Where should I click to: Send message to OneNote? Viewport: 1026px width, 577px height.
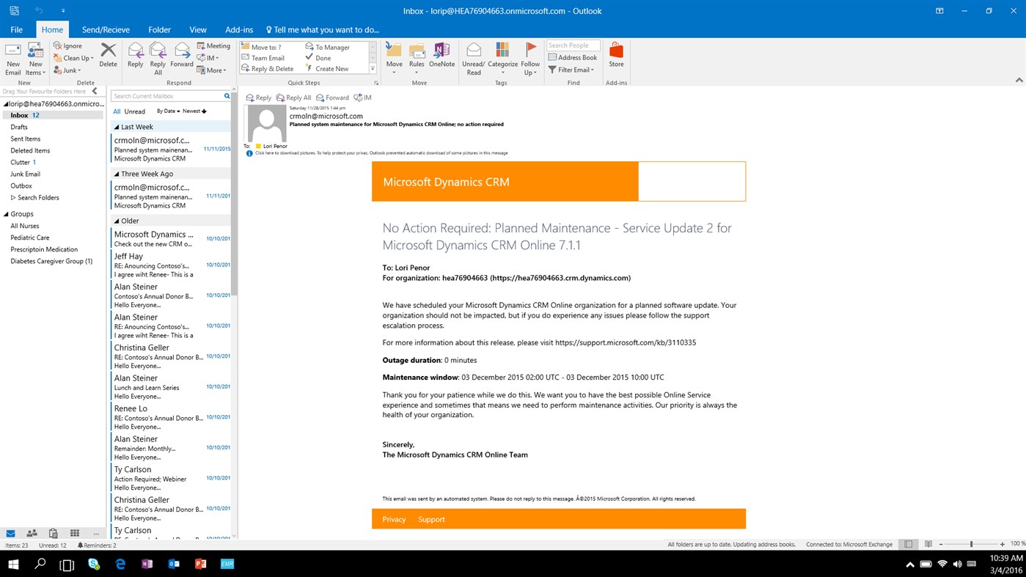tap(441, 56)
